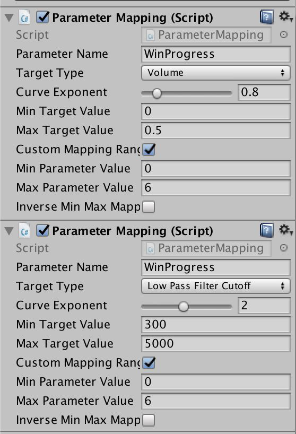This screenshot has width=296, height=434.
Task: Open help for first Parameter Mapping component
Action: pyautogui.click(x=266, y=17)
